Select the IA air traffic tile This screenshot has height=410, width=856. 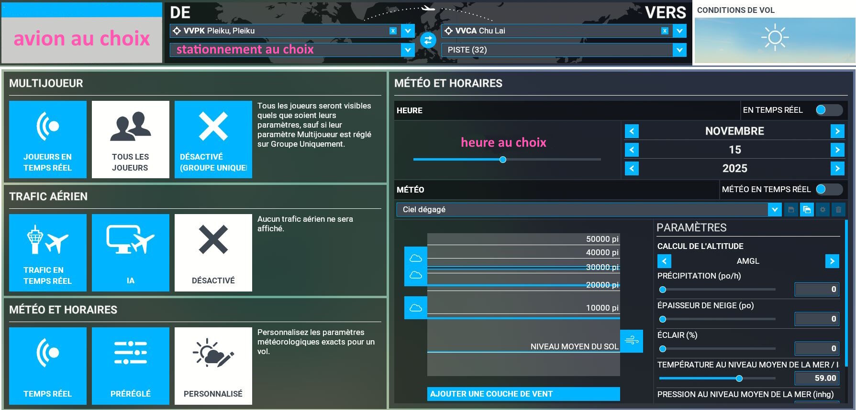(x=131, y=252)
